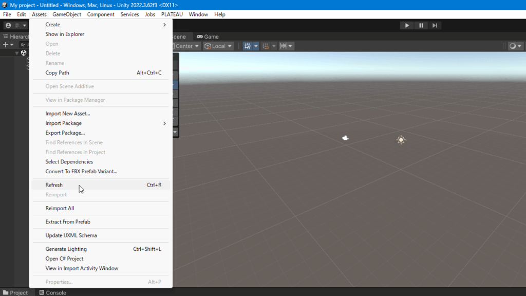
Task: Open the snap increment settings icon
Action: [x=266, y=46]
